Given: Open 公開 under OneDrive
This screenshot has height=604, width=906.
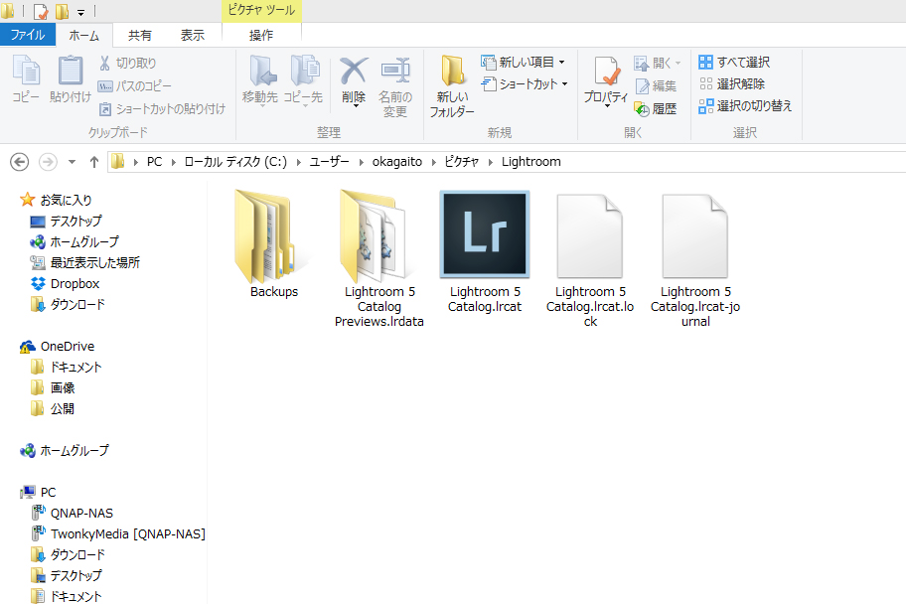Looking at the screenshot, I should tap(52, 408).
